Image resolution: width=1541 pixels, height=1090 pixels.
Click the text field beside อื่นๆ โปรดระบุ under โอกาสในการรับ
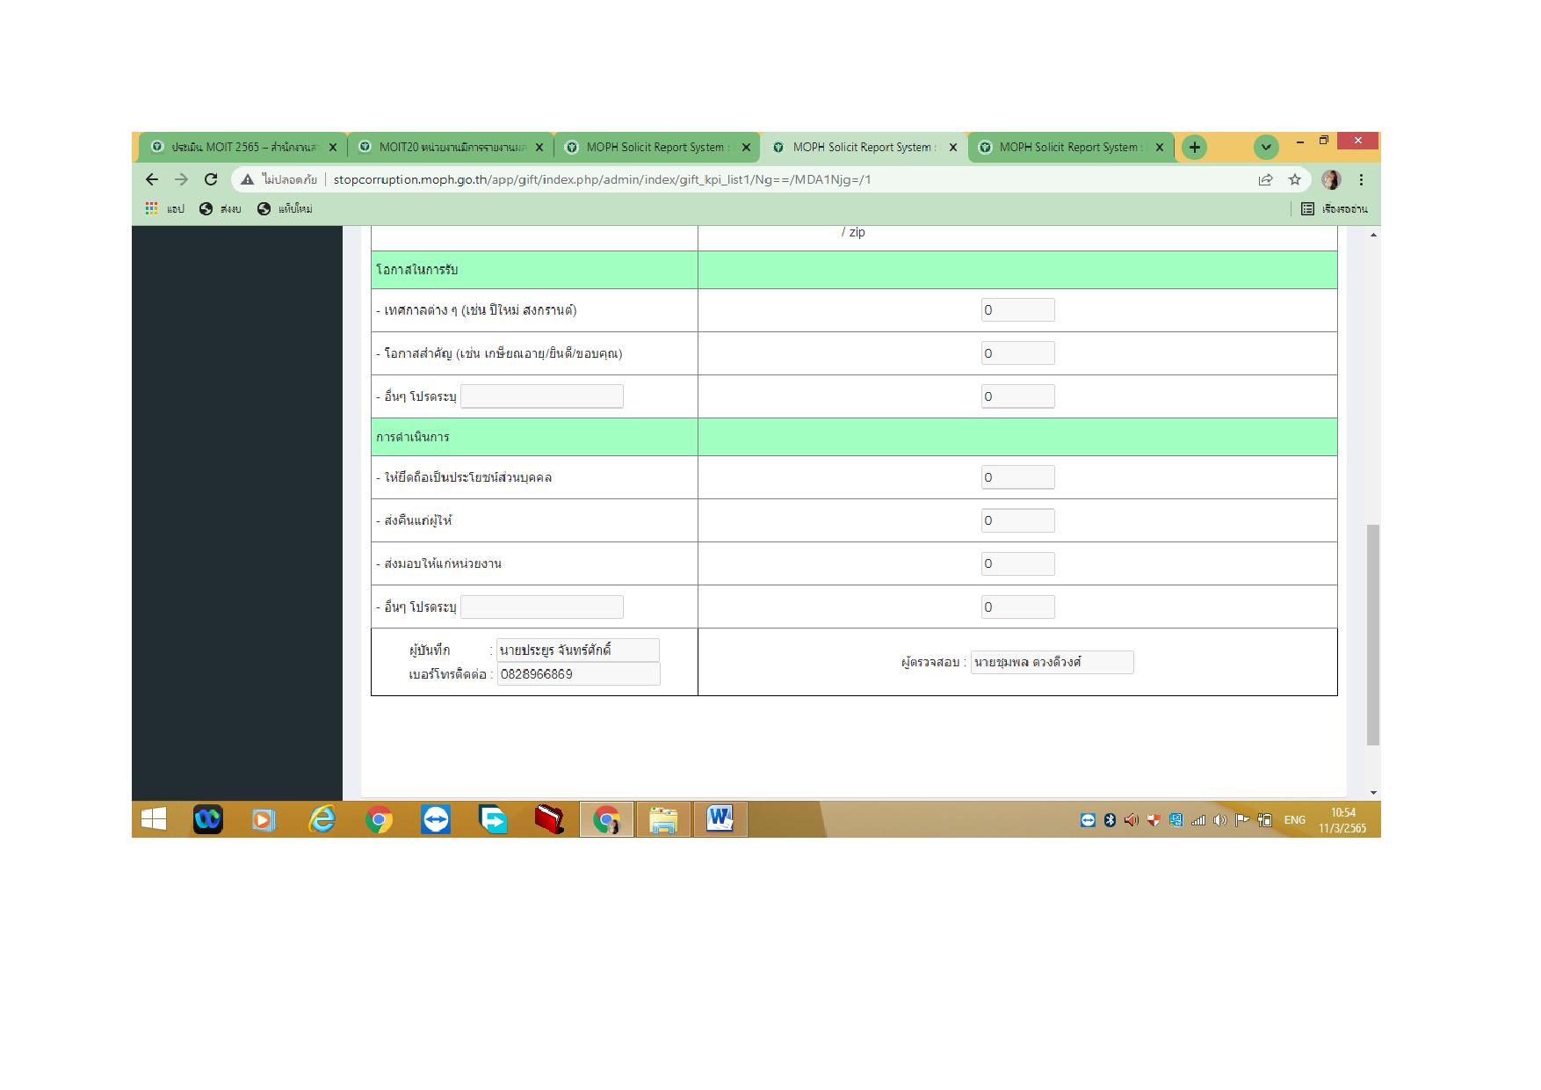coord(542,396)
